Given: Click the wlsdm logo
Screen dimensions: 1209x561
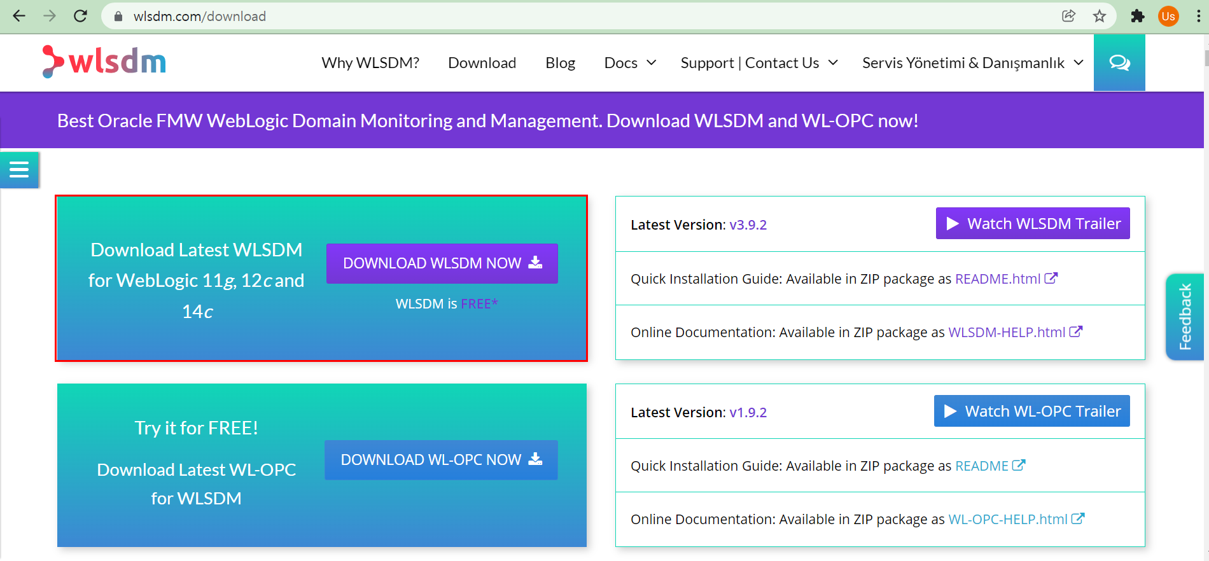Looking at the screenshot, I should (x=104, y=62).
